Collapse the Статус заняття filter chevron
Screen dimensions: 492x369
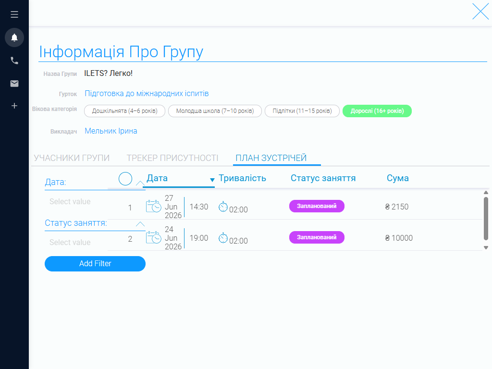click(140, 224)
